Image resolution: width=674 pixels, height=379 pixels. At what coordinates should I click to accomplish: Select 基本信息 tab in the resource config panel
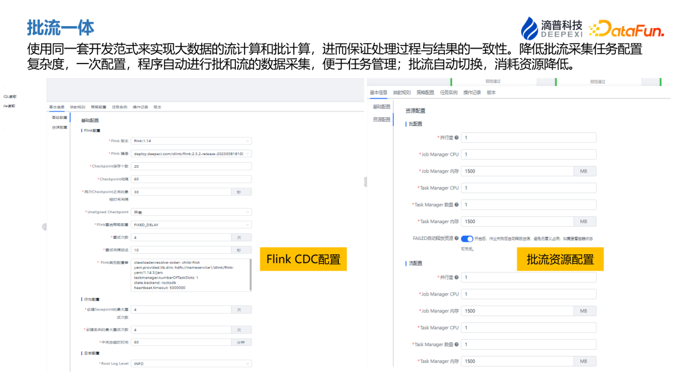point(379,92)
